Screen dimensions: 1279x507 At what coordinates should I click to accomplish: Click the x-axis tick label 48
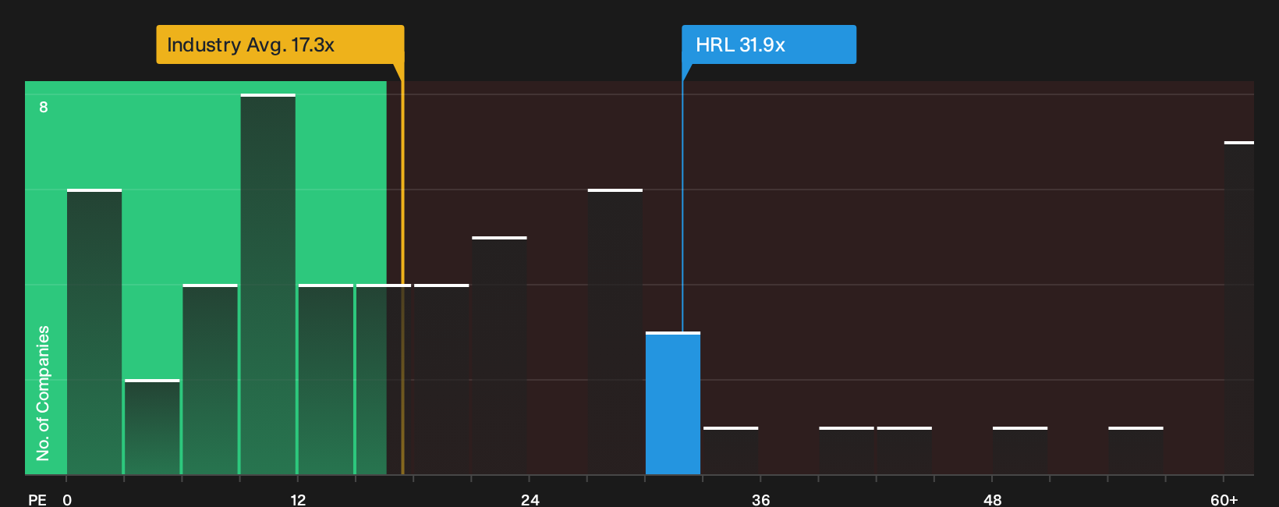pos(992,499)
